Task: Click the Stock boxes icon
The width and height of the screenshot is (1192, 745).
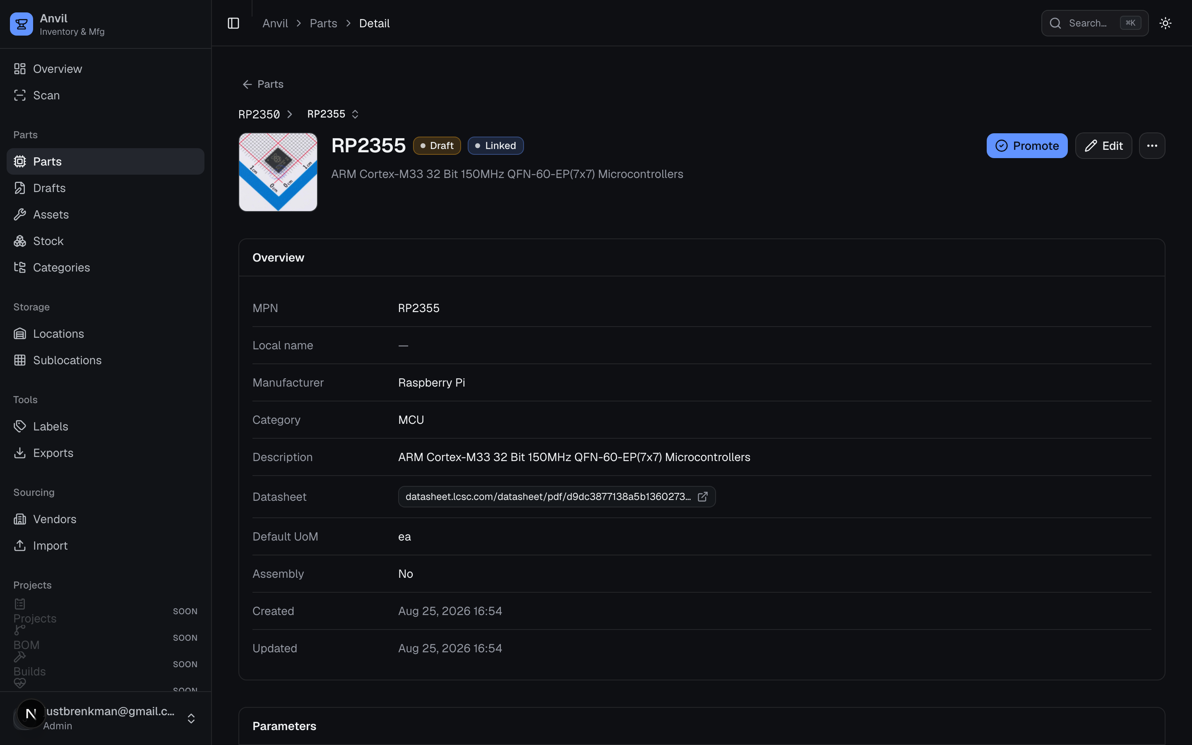Action: pos(20,241)
